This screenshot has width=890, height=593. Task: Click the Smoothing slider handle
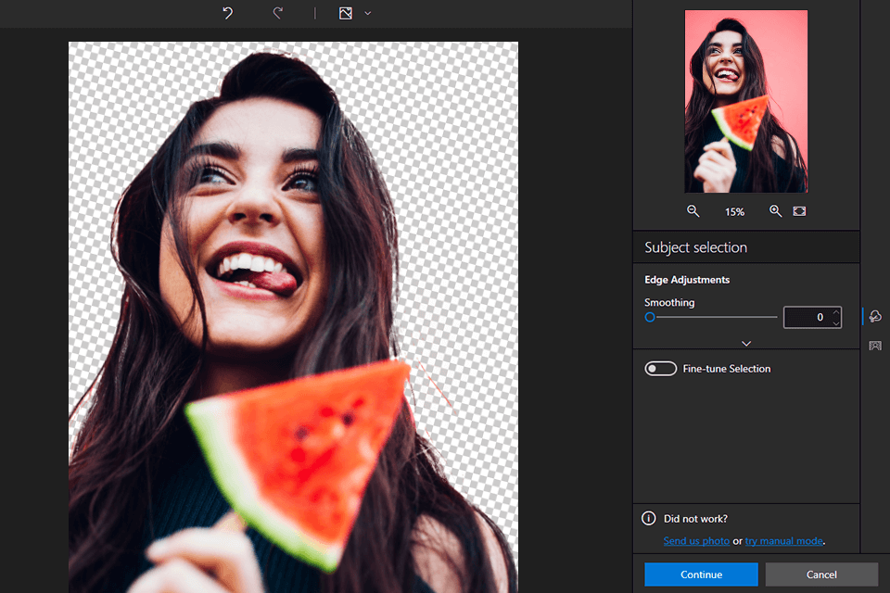pyautogui.click(x=650, y=317)
